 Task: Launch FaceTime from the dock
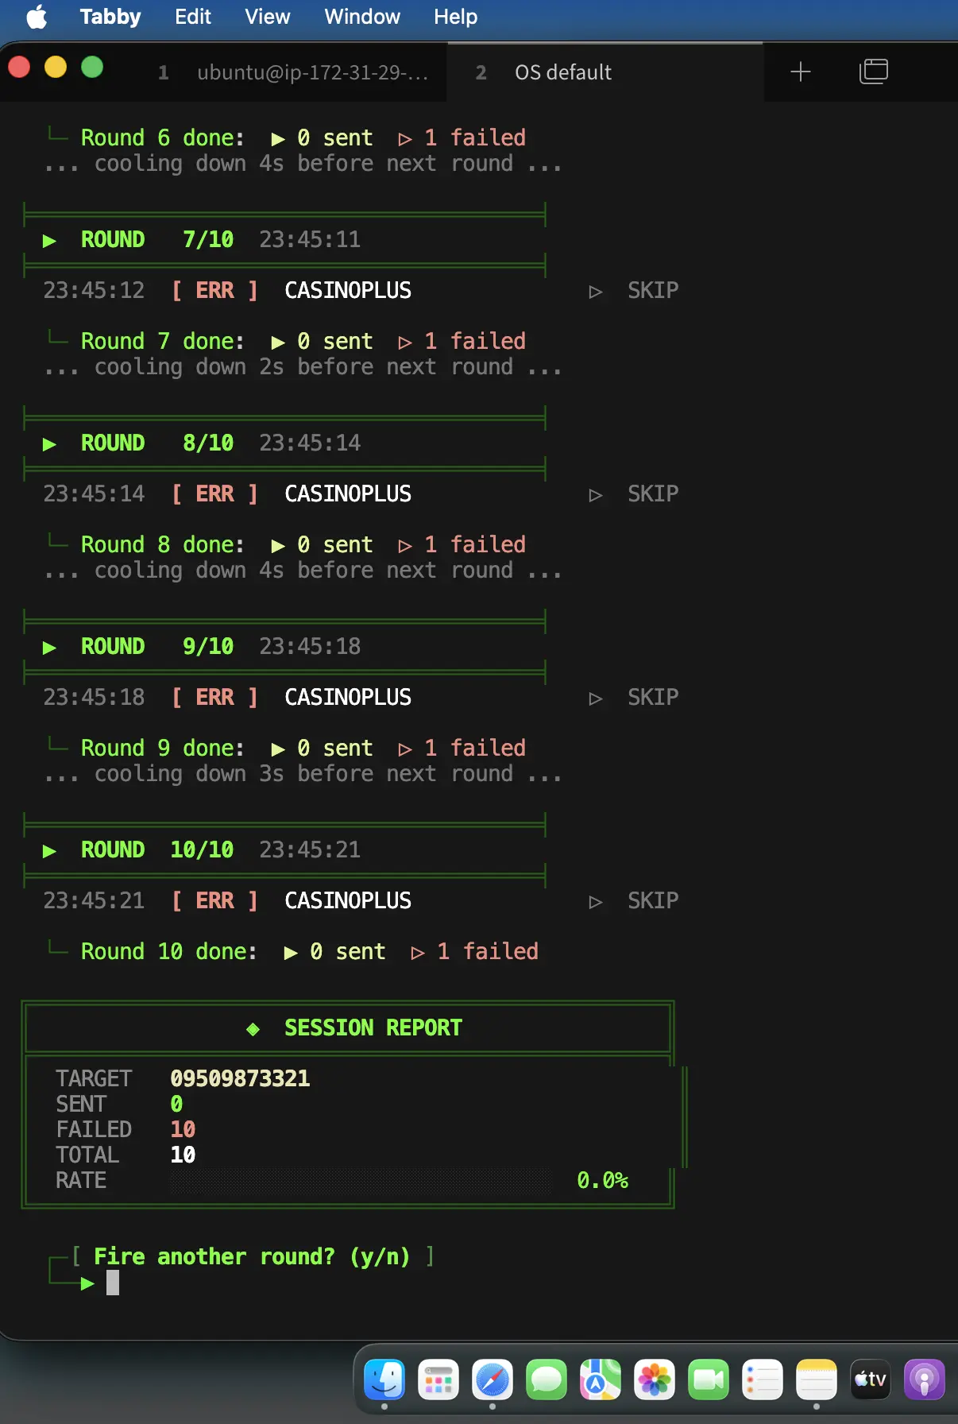[x=709, y=1379]
